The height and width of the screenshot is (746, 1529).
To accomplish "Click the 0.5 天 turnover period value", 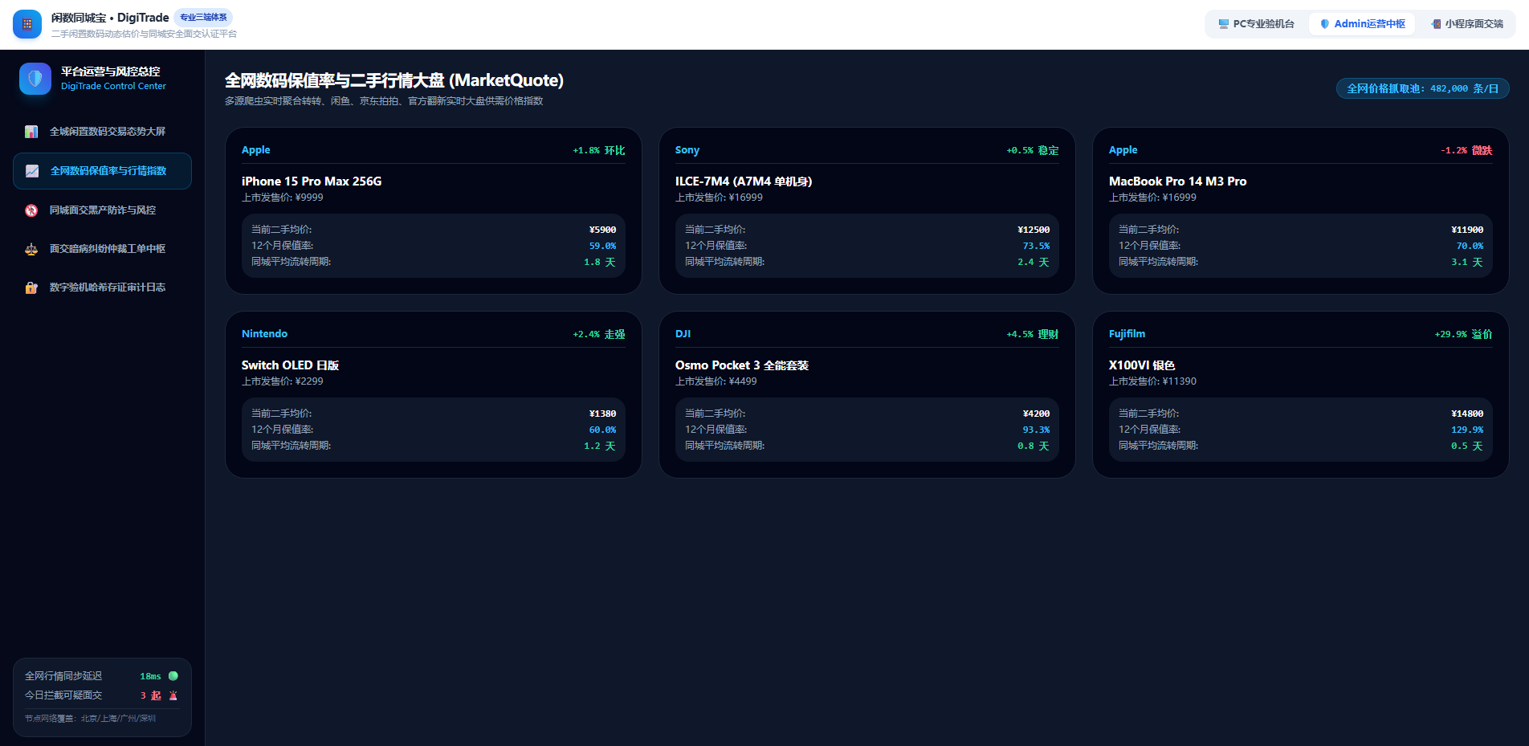I will pos(1467,446).
